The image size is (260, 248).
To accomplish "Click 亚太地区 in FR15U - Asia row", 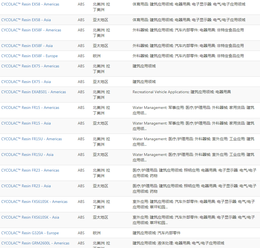I will click(100, 155).
